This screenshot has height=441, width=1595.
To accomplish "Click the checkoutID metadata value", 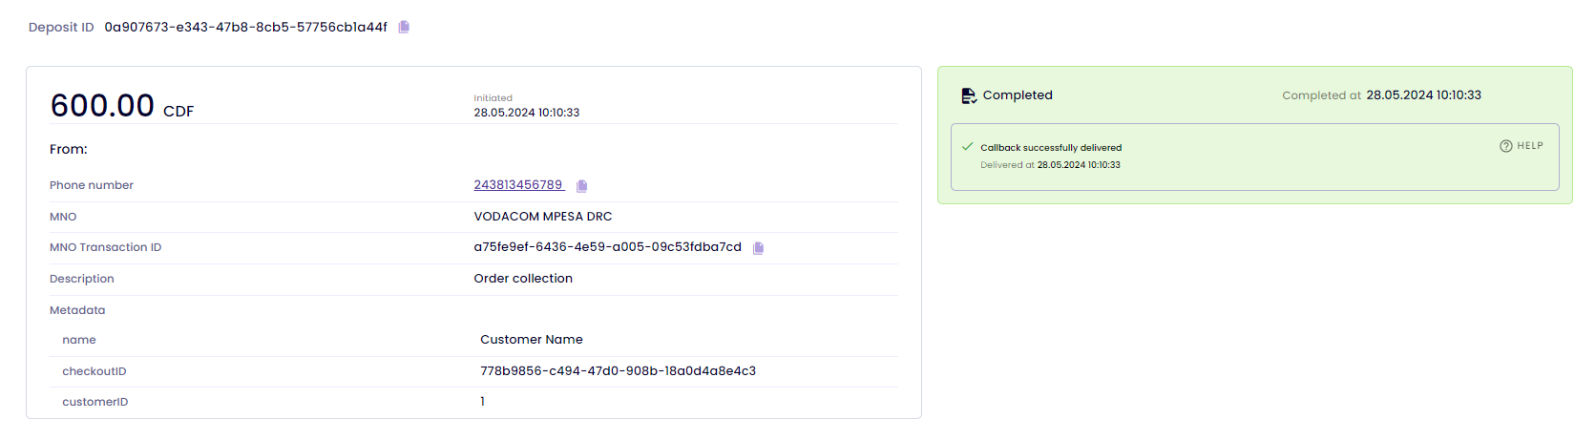I will click(x=618, y=371).
